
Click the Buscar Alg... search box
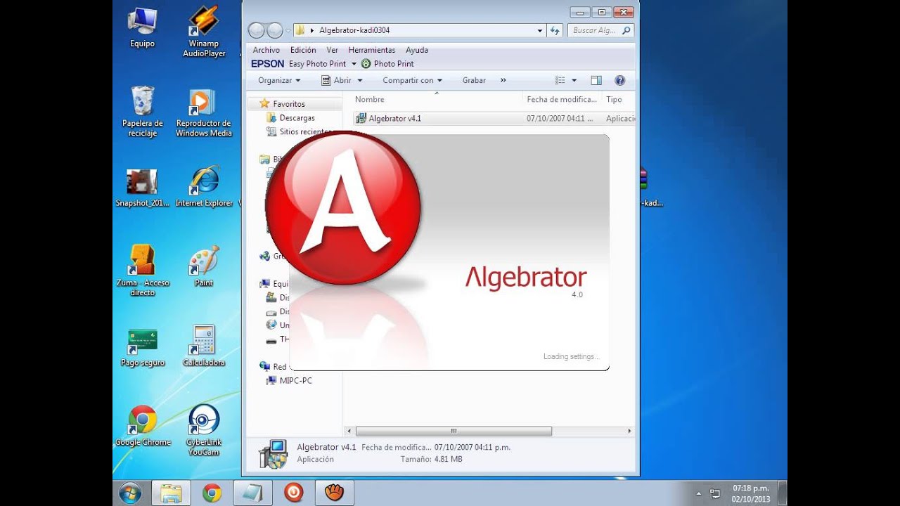[601, 30]
